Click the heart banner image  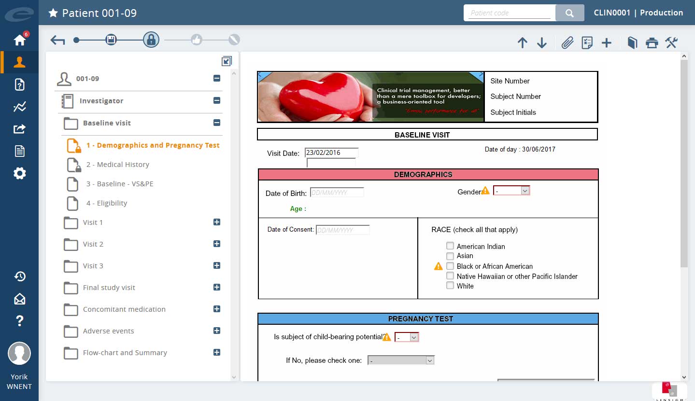click(370, 97)
